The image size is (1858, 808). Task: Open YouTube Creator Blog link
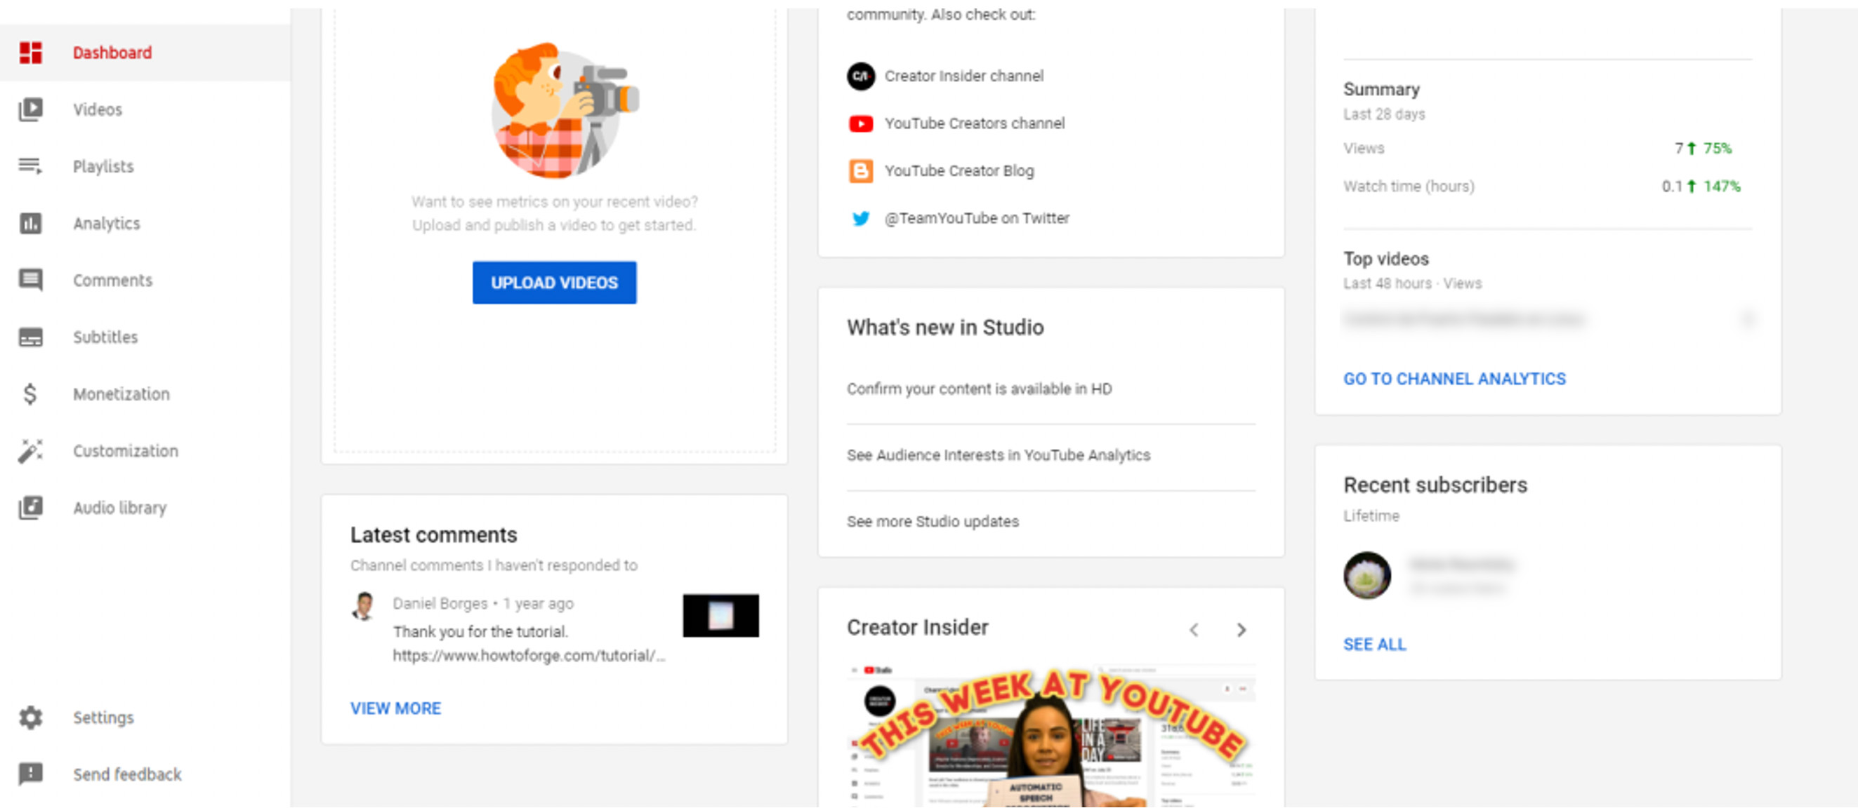click(959, 171)
